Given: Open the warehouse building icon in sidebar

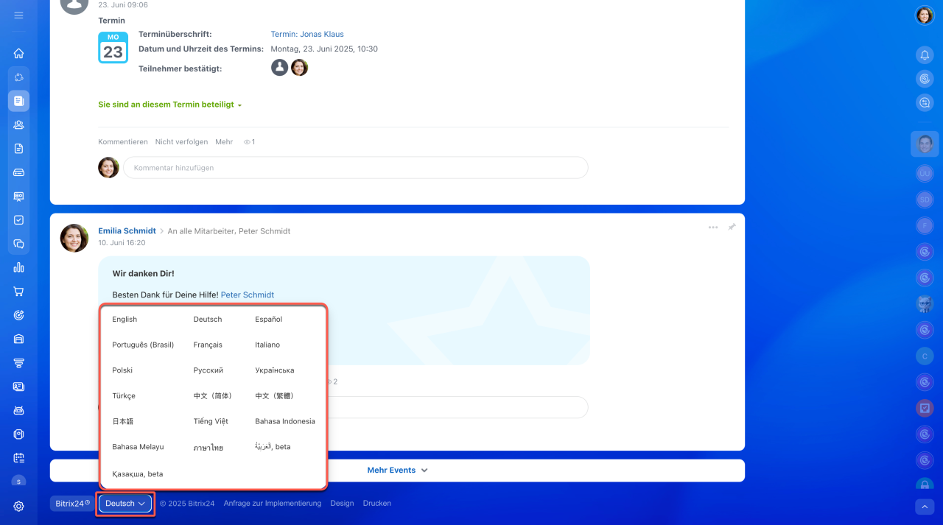Looking at the screenshot, I should pos(18,339).
